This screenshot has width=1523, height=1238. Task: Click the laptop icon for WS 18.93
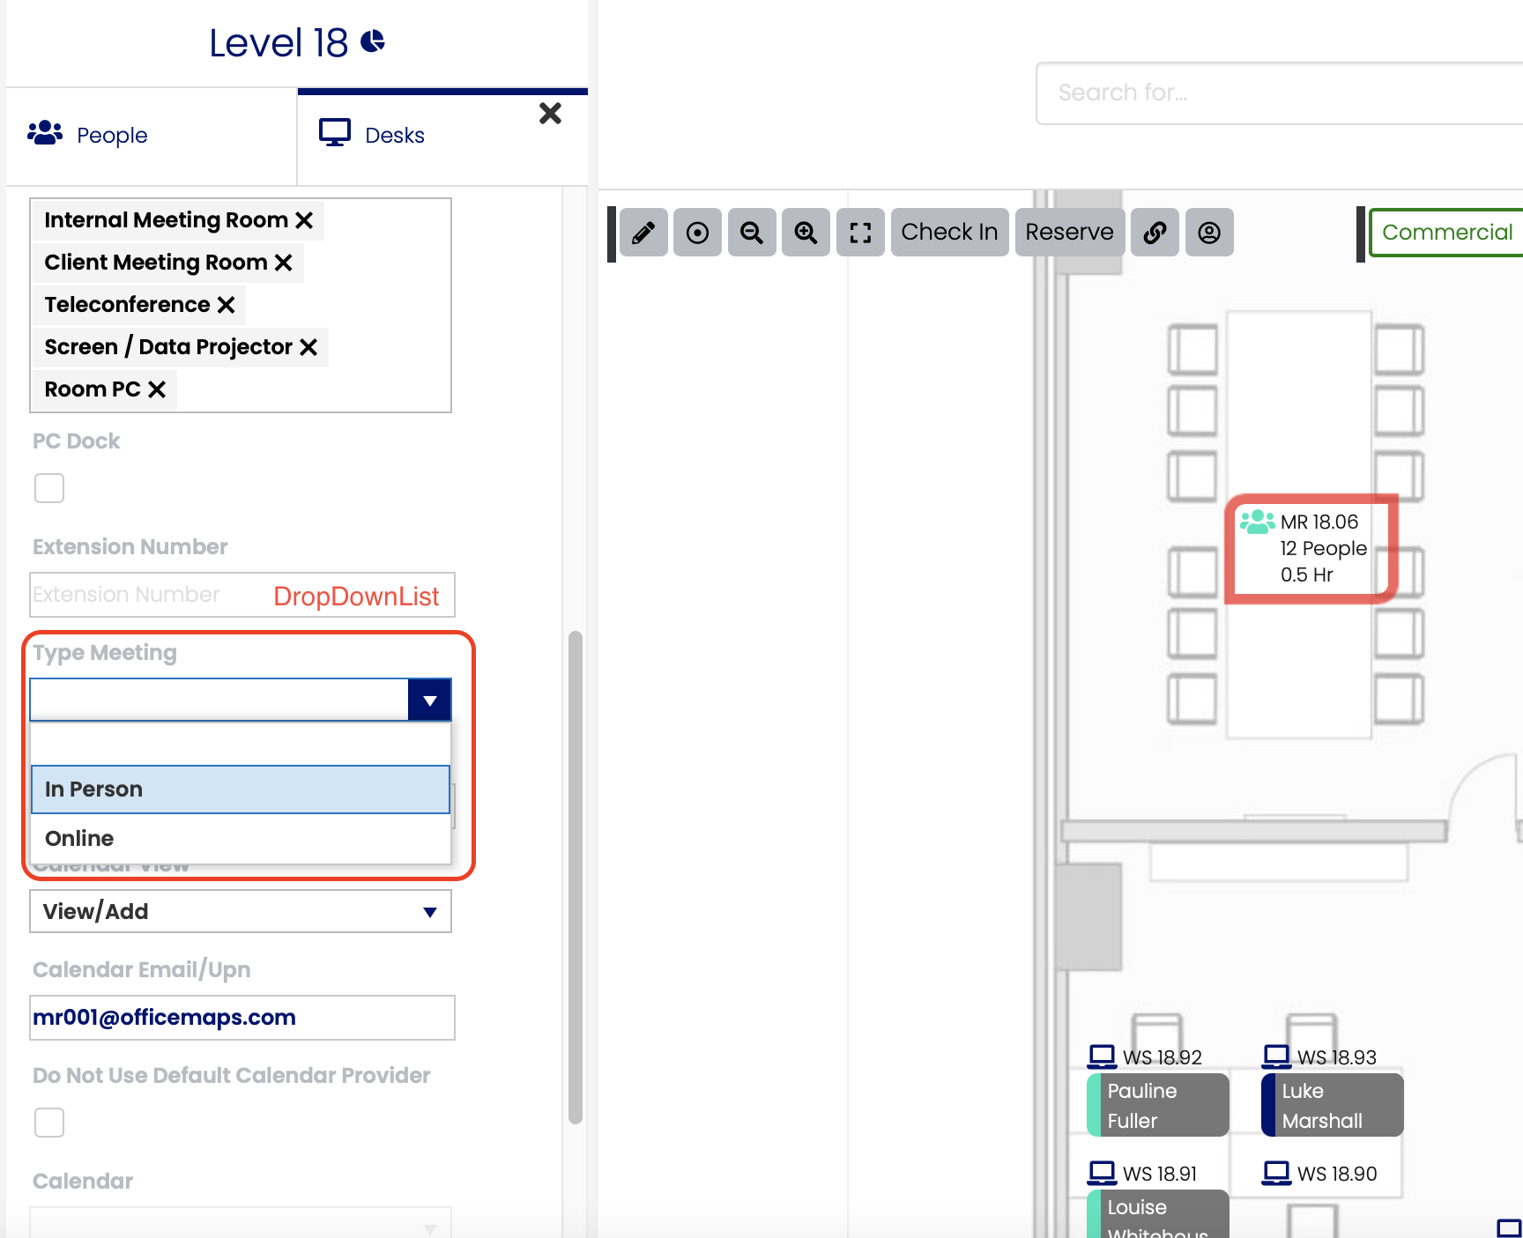(x=1276, y=1056)
